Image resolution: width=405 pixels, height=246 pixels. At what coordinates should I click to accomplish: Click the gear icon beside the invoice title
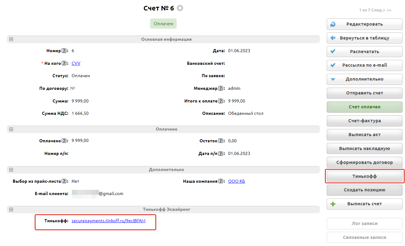coord(180,8)
